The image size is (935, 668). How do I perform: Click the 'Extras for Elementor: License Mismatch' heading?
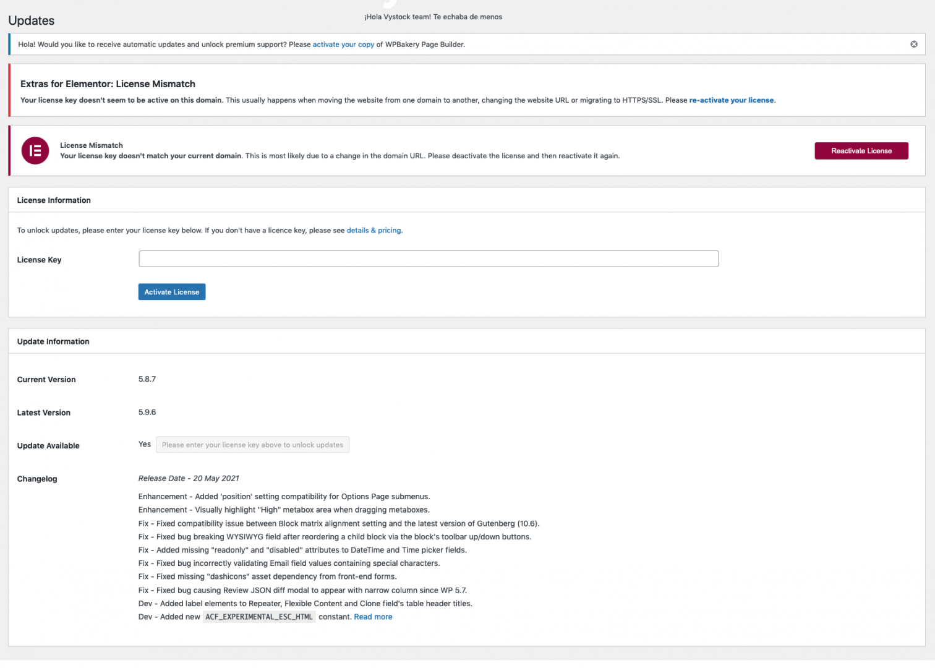click(108, 84)
